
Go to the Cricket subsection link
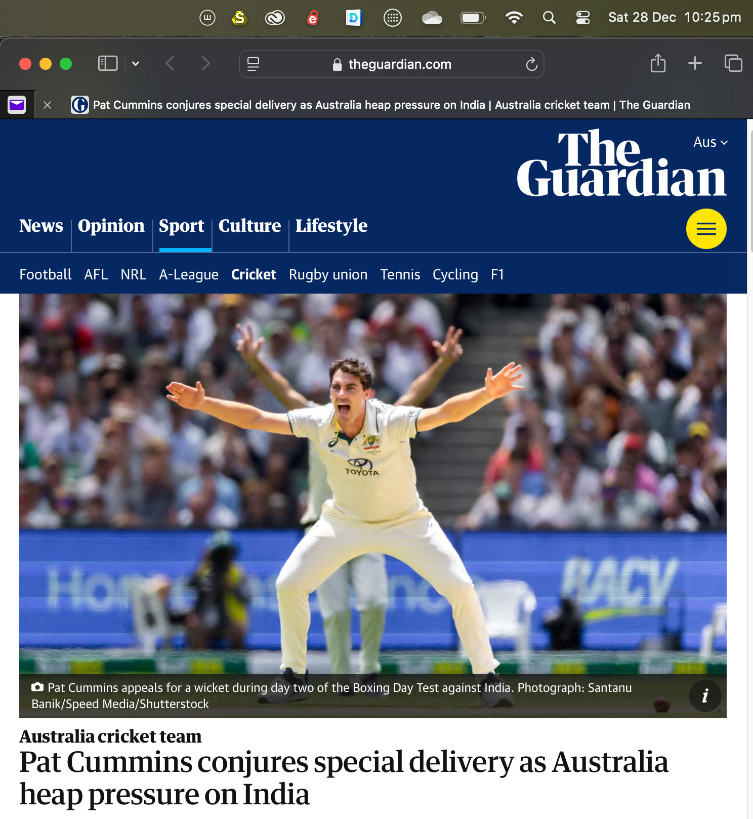[x=254, y=274]
